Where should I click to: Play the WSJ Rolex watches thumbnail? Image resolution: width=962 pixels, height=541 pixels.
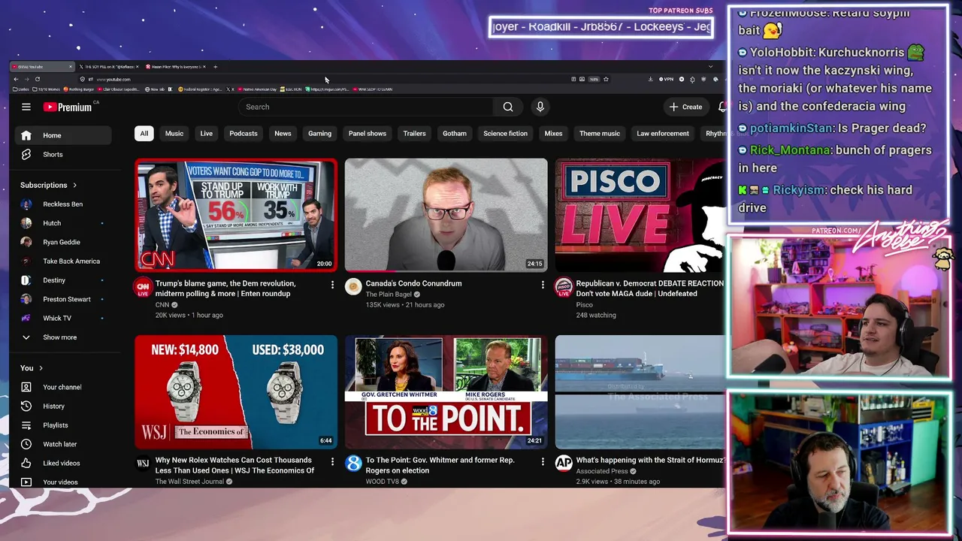click(x=236, y=391)
